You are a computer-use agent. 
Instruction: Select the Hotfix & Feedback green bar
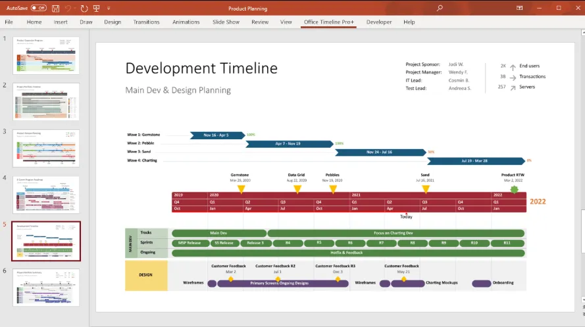point(348,253)
